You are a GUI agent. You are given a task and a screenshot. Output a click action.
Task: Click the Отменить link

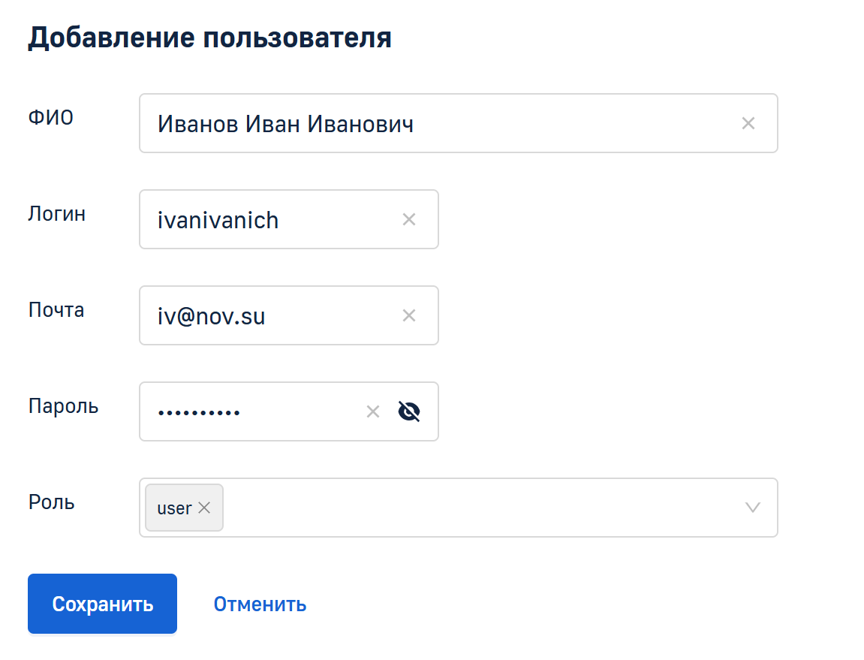point(260,604)
